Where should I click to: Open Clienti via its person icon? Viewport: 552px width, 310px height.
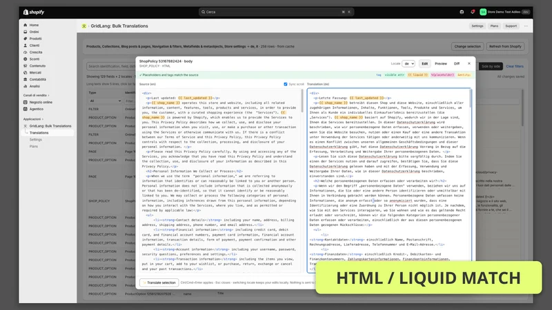pyautogui.click(x=26, y=45)
